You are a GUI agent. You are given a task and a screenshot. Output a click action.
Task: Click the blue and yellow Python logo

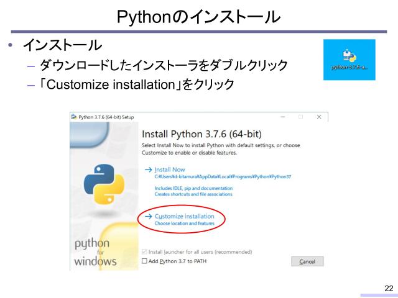tap(104, 184)
